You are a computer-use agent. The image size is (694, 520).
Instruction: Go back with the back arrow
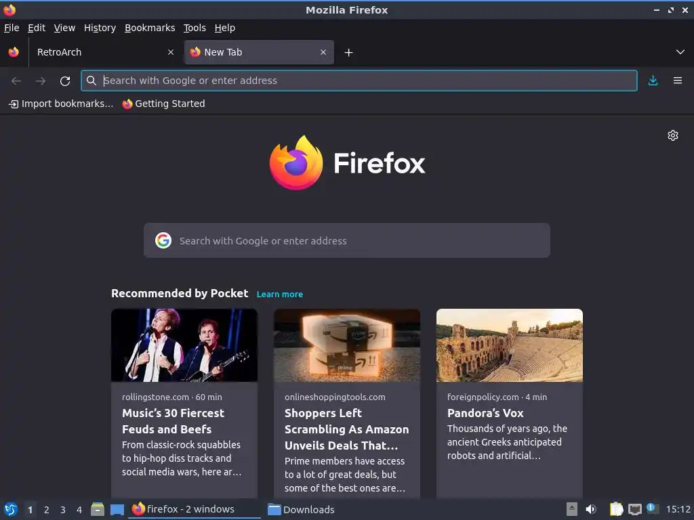[x=16, y=81]
